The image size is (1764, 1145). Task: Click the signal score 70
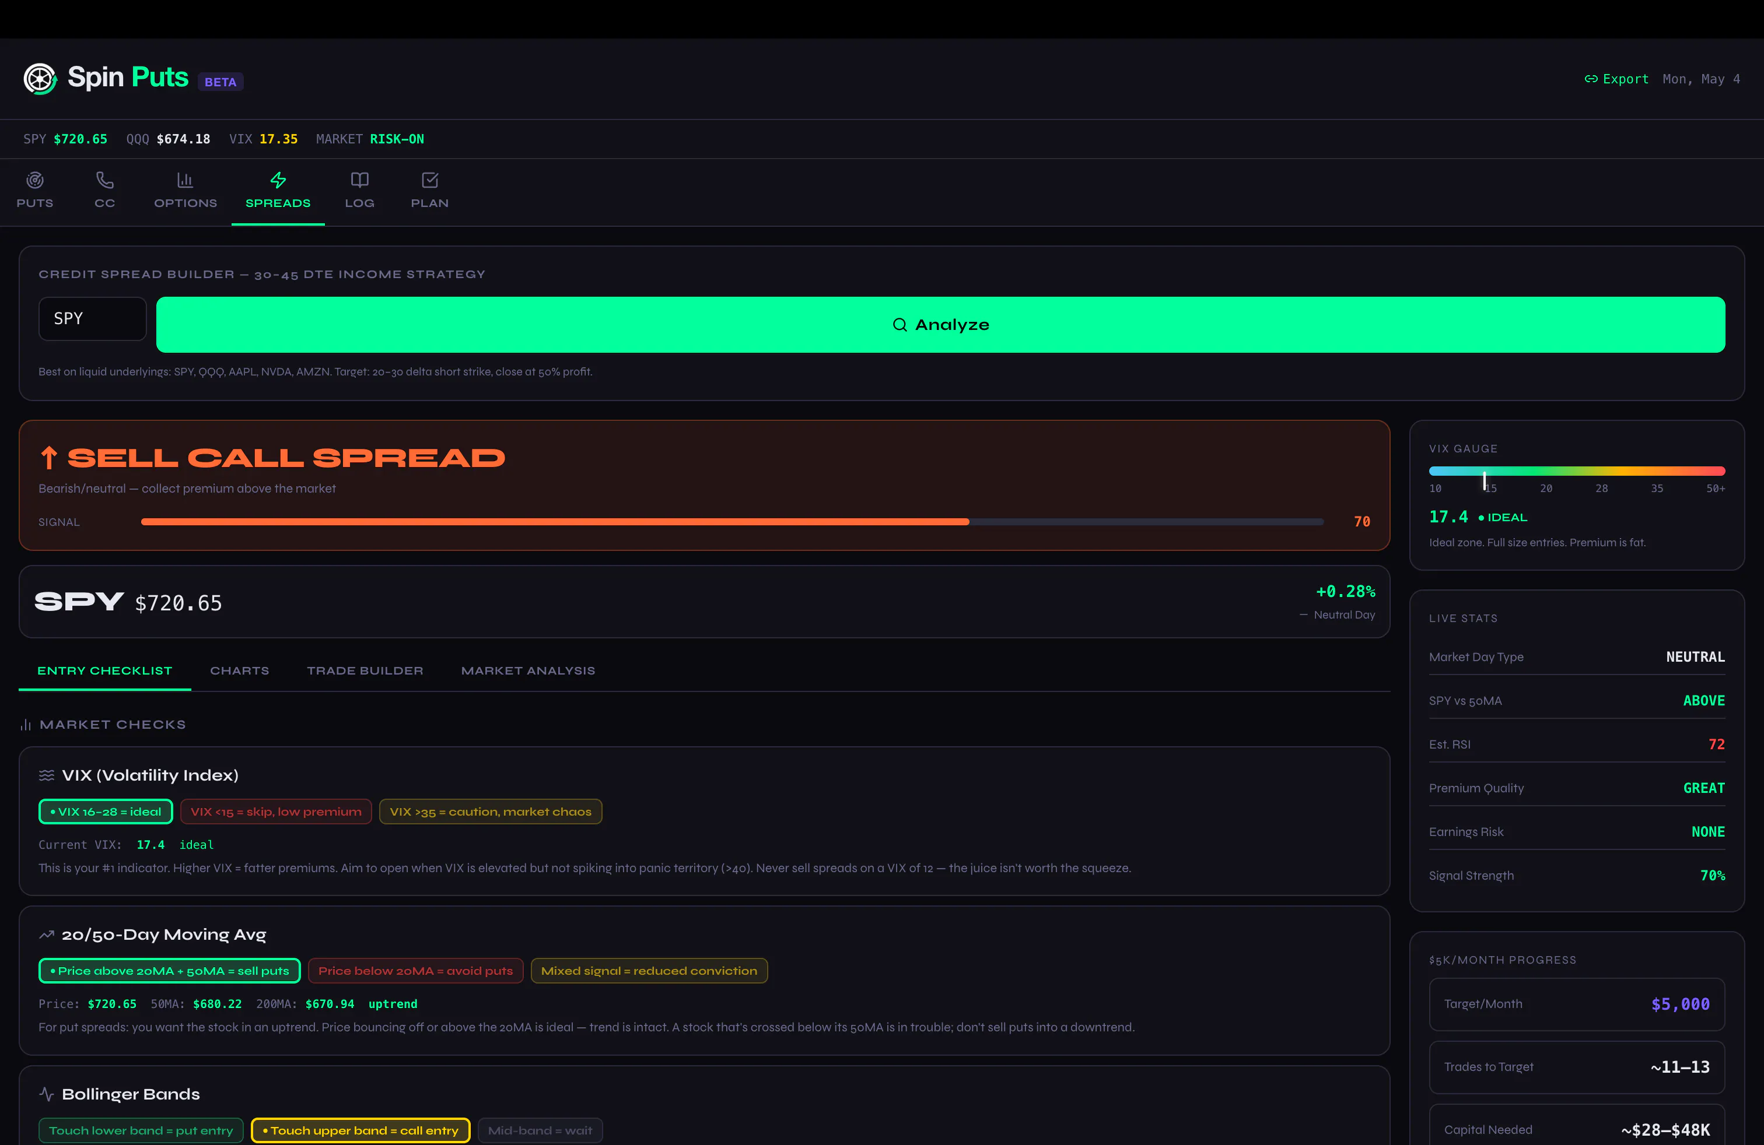(1361, 522)
